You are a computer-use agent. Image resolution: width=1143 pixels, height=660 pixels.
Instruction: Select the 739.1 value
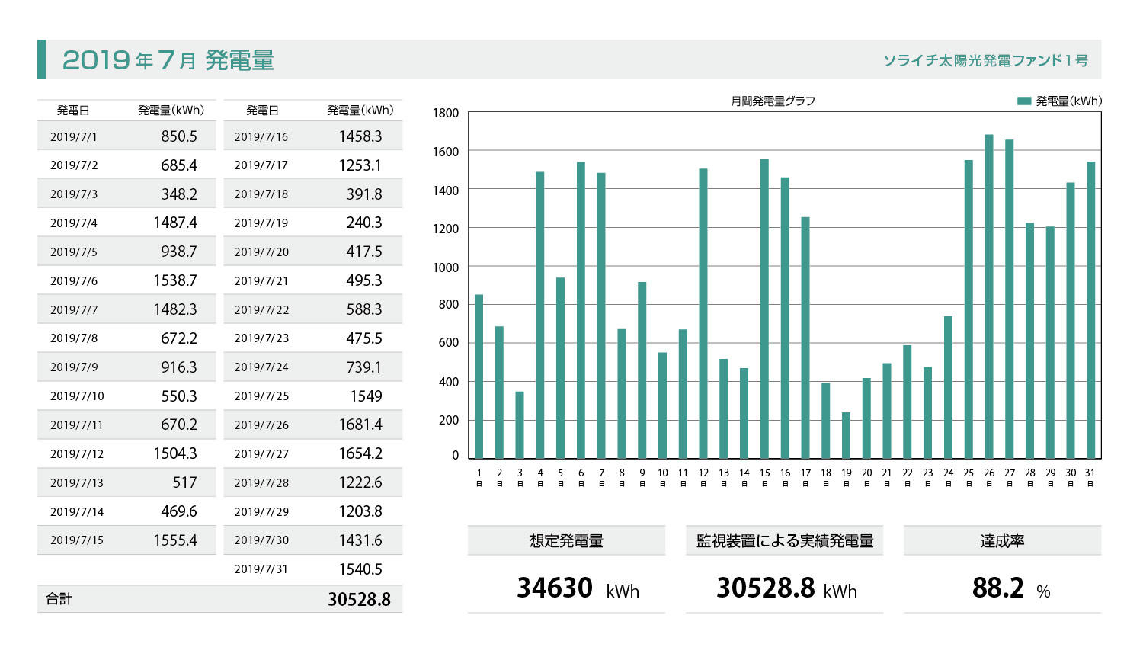click(364, 367)
